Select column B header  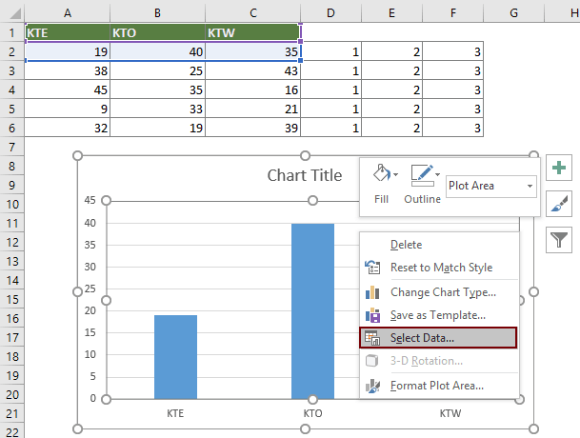pyautogui.click(x=157, y=13)
